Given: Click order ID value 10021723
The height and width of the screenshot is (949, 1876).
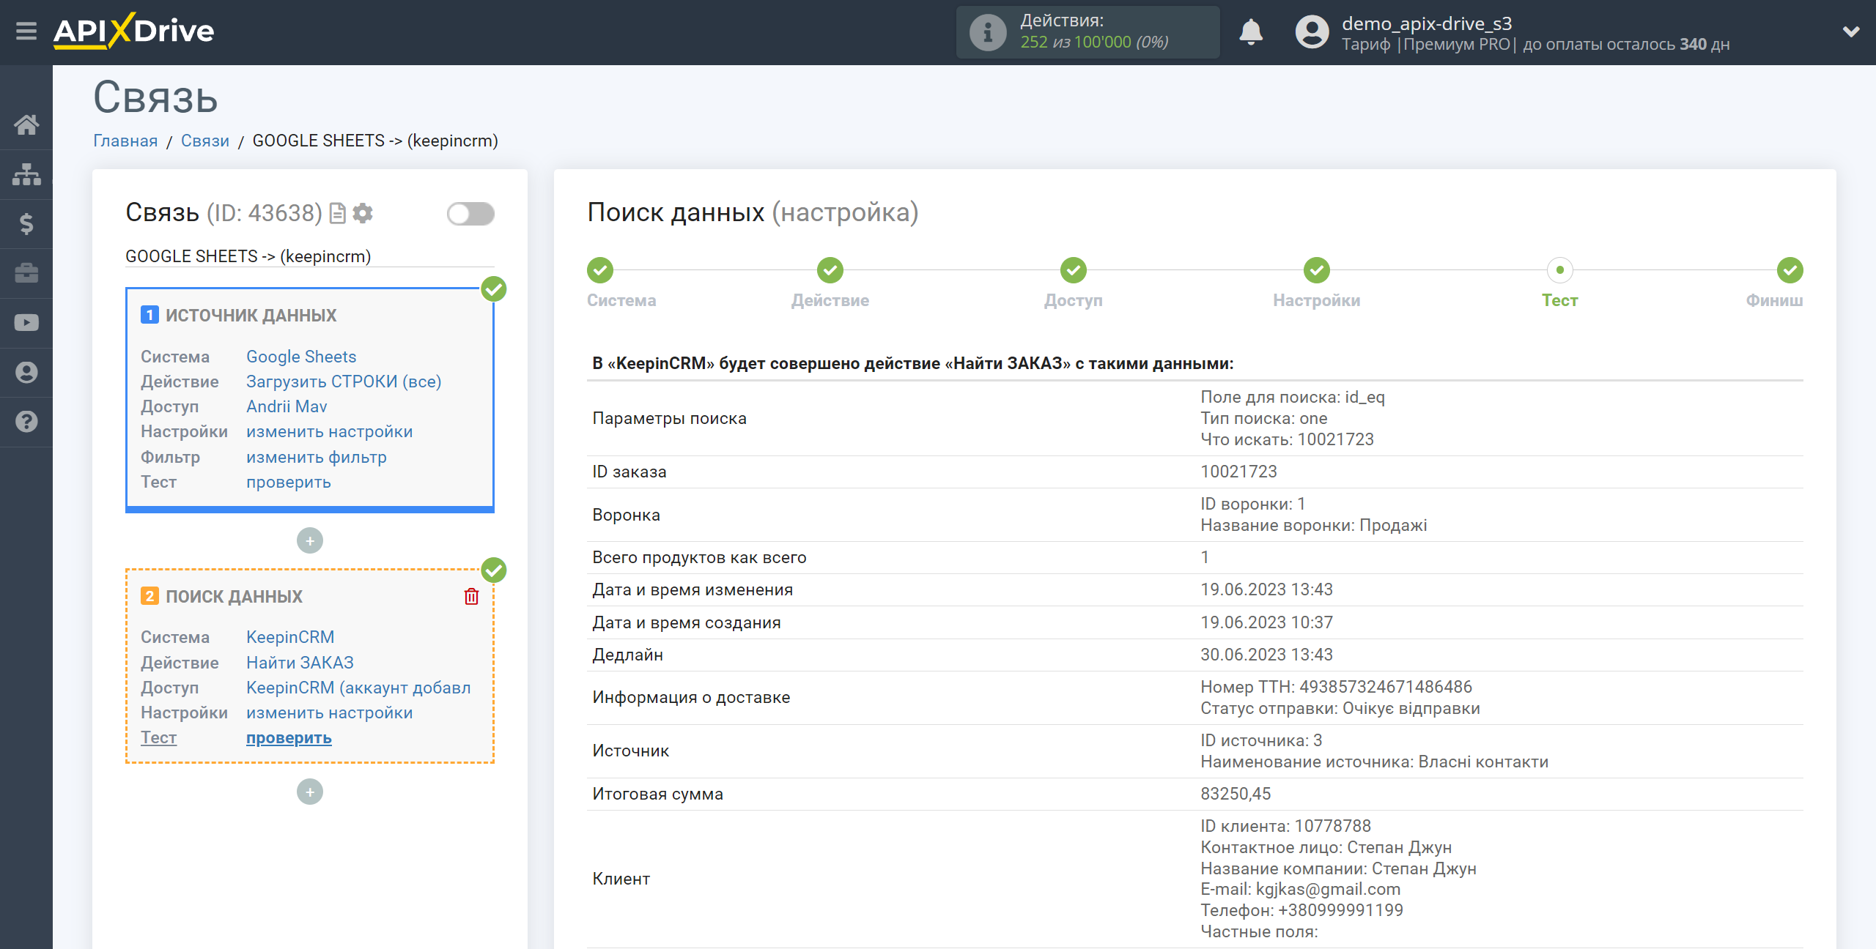Looking at the screenshot, I should coord(1238,472).
